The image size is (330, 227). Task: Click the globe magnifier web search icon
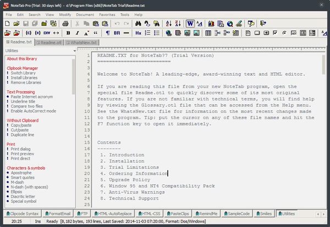230,24
